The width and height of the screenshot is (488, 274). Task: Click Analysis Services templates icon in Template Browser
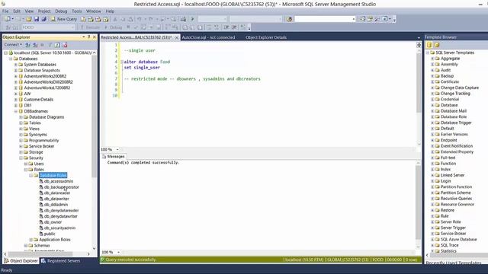click(437, 45)
